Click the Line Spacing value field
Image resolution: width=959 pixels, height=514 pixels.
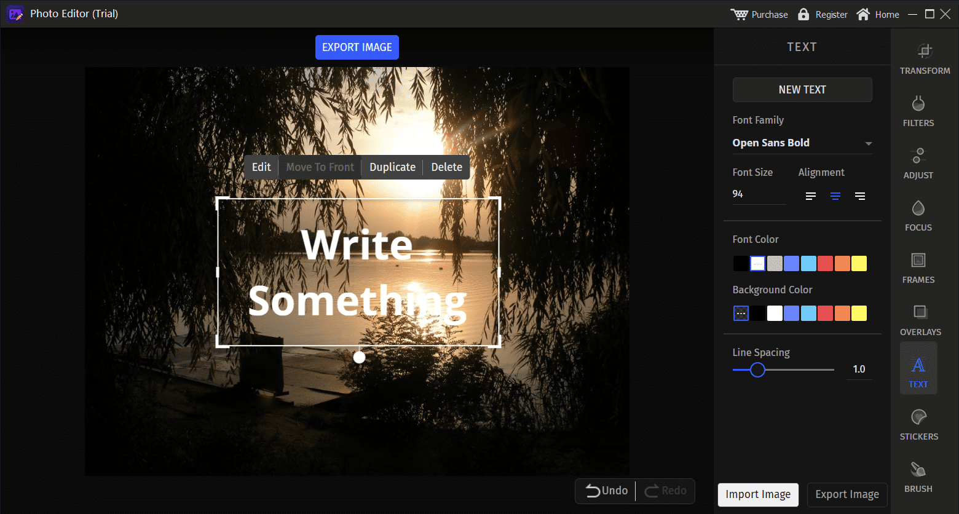point(859,370)
